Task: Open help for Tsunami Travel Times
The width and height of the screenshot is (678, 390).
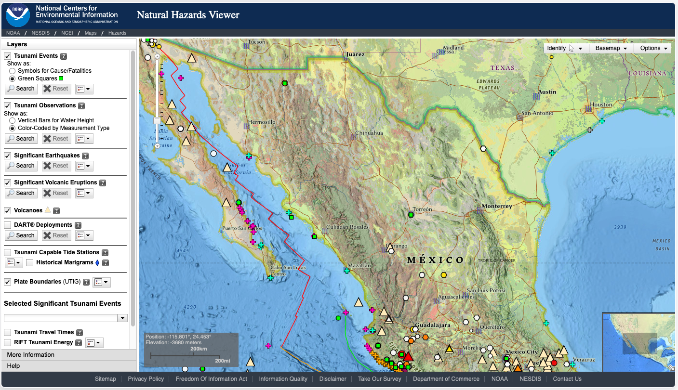Action: [80, 333]
